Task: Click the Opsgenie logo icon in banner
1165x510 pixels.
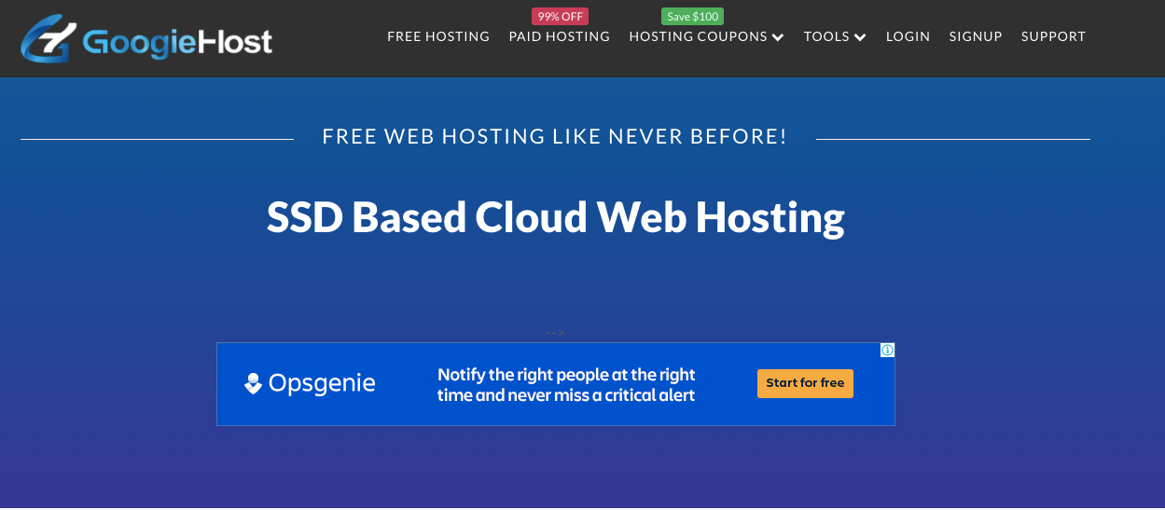Action: click(x=253, y=383)
